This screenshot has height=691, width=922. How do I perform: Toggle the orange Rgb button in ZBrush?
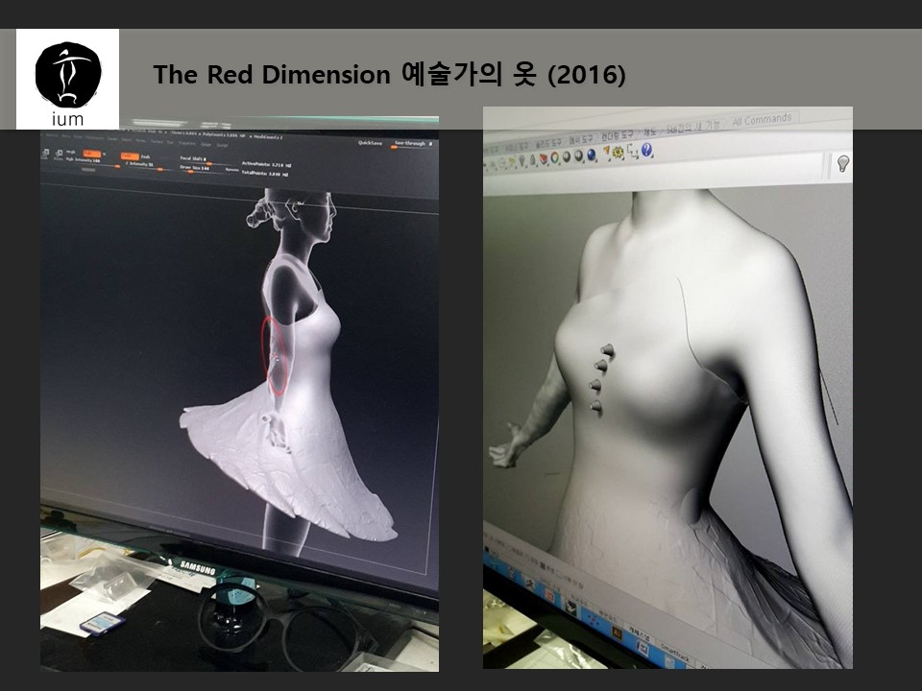pyautogui.click(x=92, y=154)
